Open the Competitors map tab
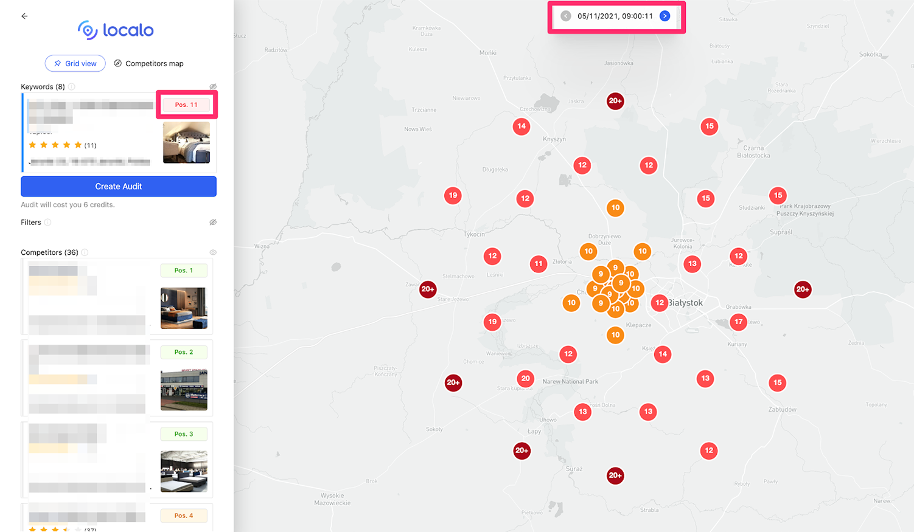The image size is (914, 532). point(149,63)
